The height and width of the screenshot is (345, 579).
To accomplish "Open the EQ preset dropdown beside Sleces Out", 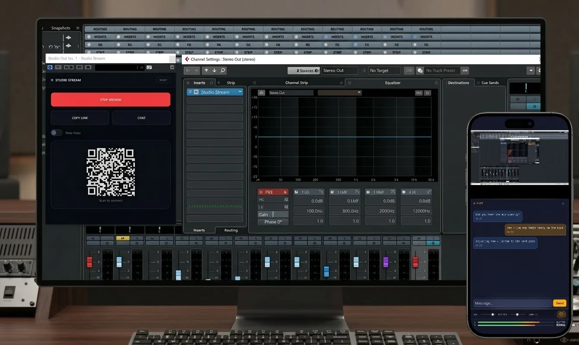I will (x=339, y=93).
